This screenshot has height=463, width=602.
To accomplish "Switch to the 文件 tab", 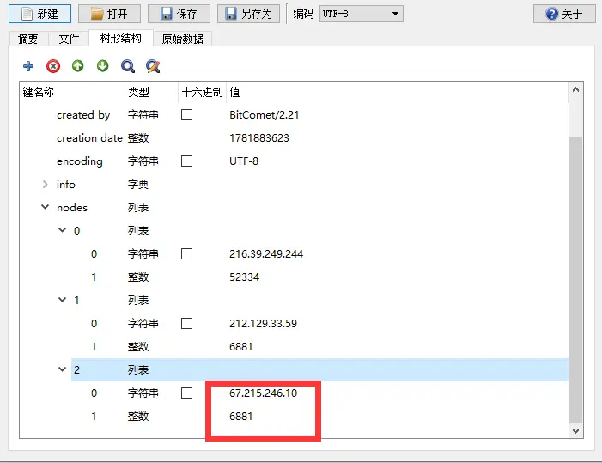I will coord(69,39).
